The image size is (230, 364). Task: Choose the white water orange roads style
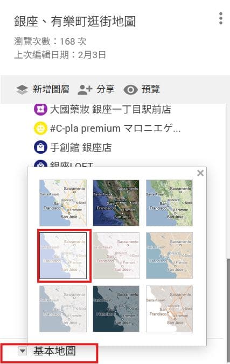[169, 309]
